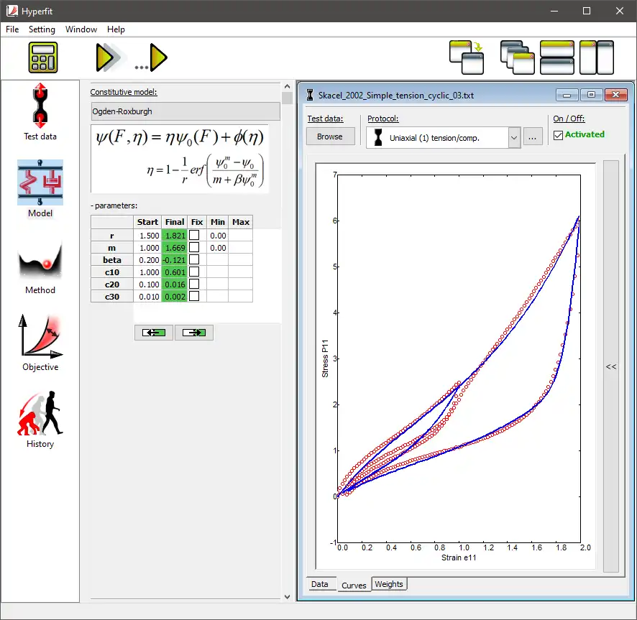Screen dimensions: 637x620
Task: Click the model equation image
Action: tap(180, 159)
